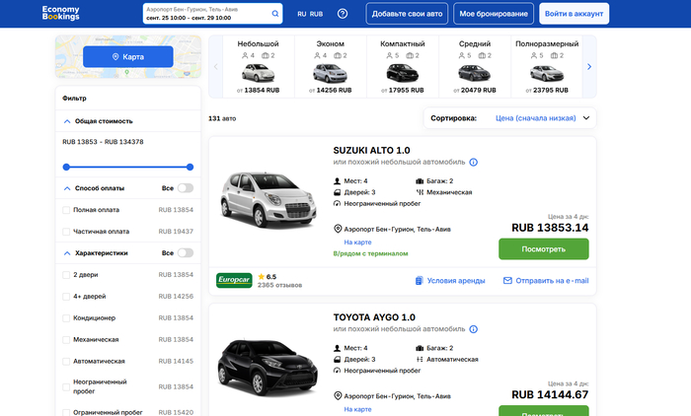Enable the 'Кондиционер' filter checkbox
Viewport: 691px width, 416px height.
click(66, 318)
